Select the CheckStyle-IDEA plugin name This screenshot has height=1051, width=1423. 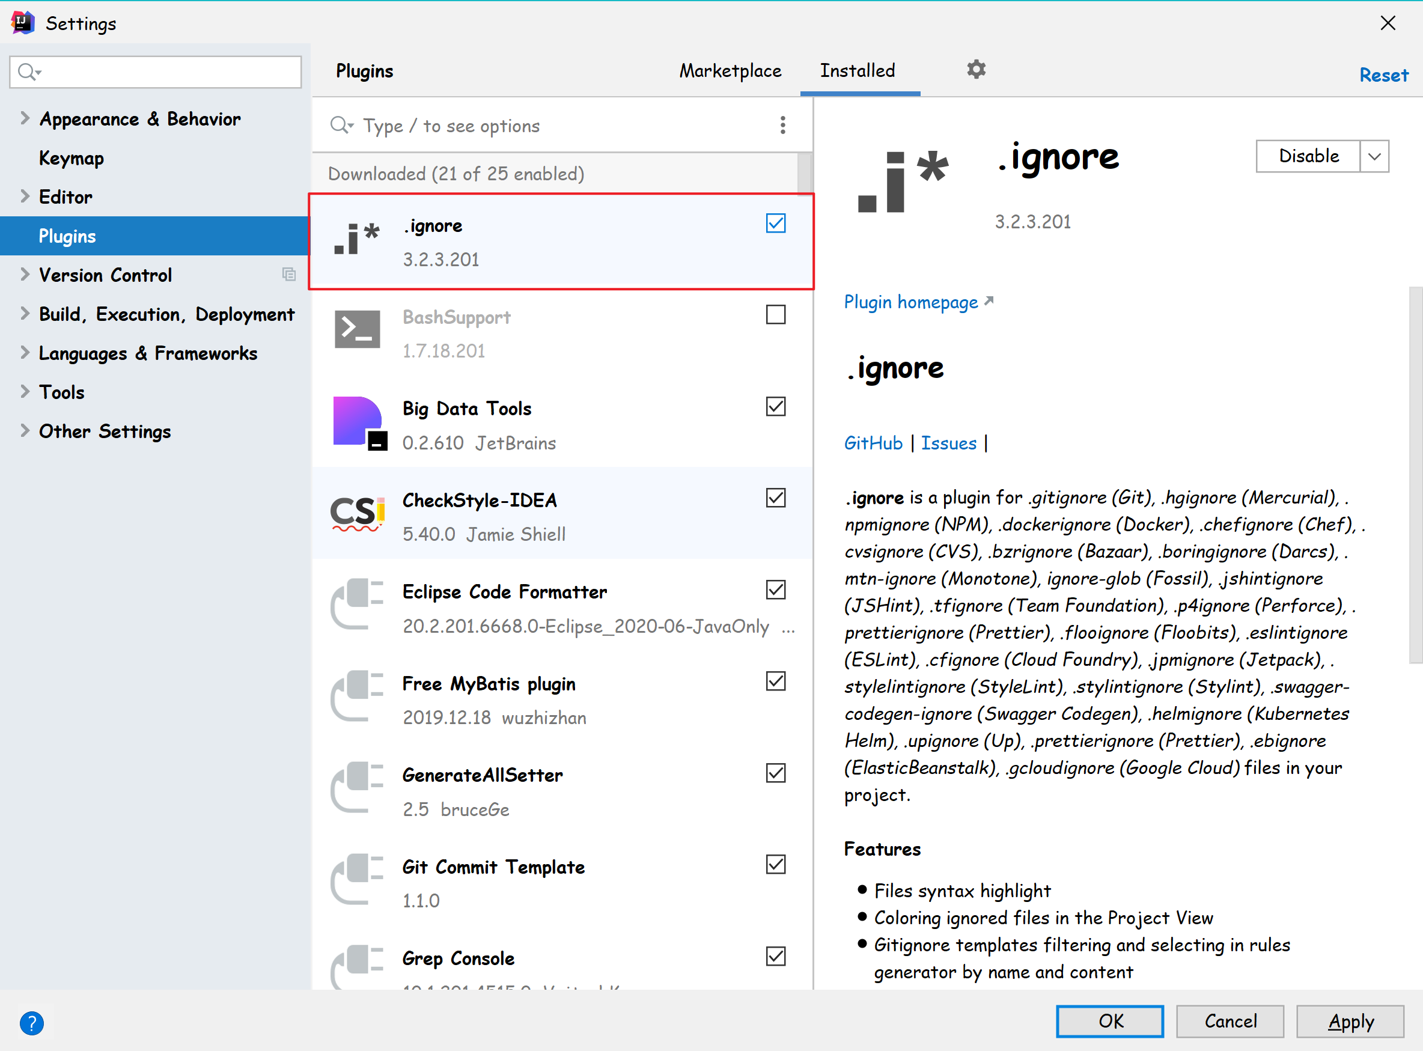coord(480,500)
